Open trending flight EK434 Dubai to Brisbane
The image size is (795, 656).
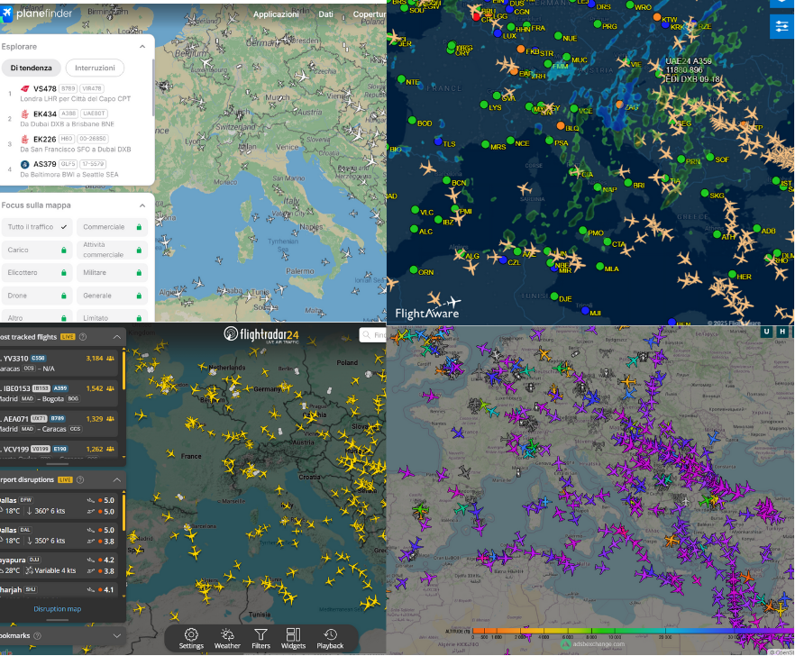(x=76, y=119)
